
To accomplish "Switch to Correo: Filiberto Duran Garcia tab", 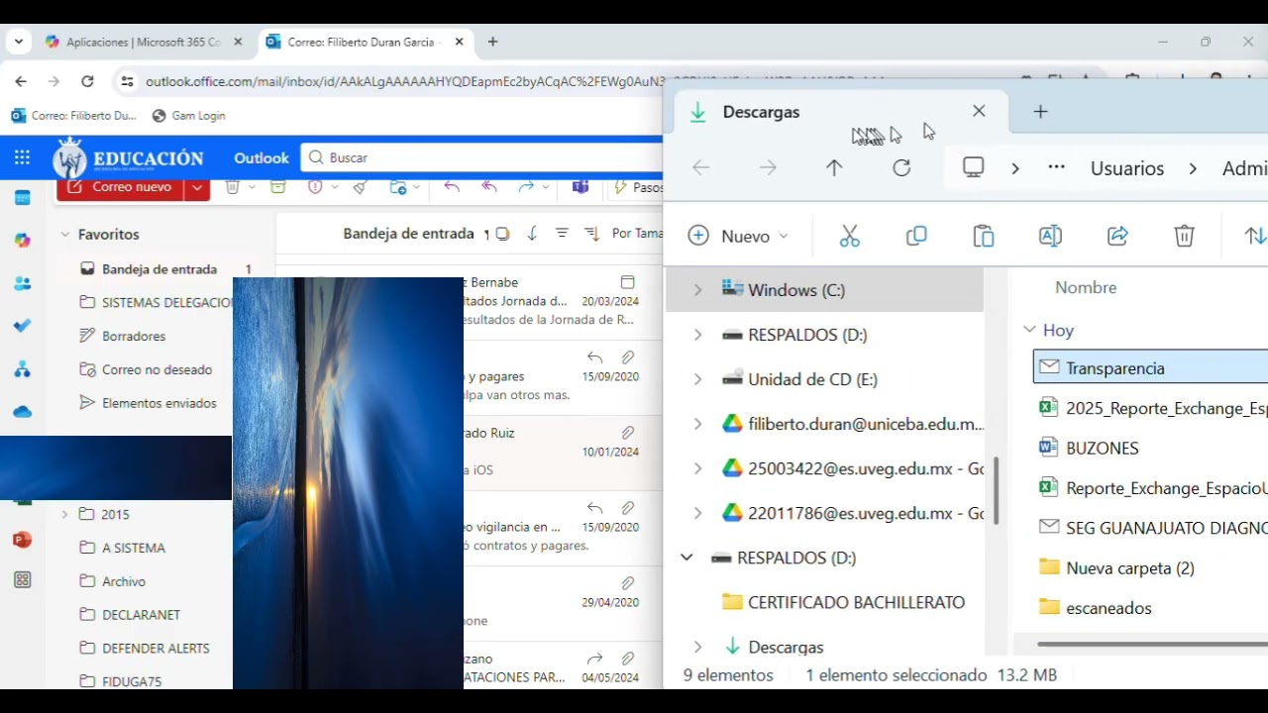I will [363, 42].
